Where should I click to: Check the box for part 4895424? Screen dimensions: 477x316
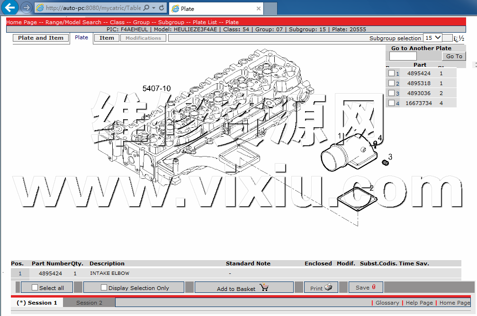coord(391,73)
